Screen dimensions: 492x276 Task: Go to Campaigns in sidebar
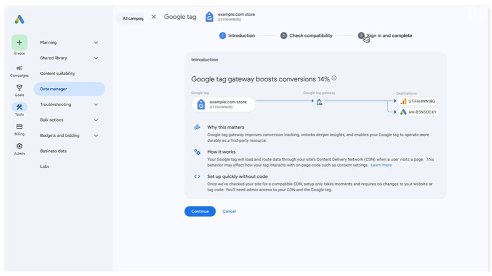pos(19,71)
